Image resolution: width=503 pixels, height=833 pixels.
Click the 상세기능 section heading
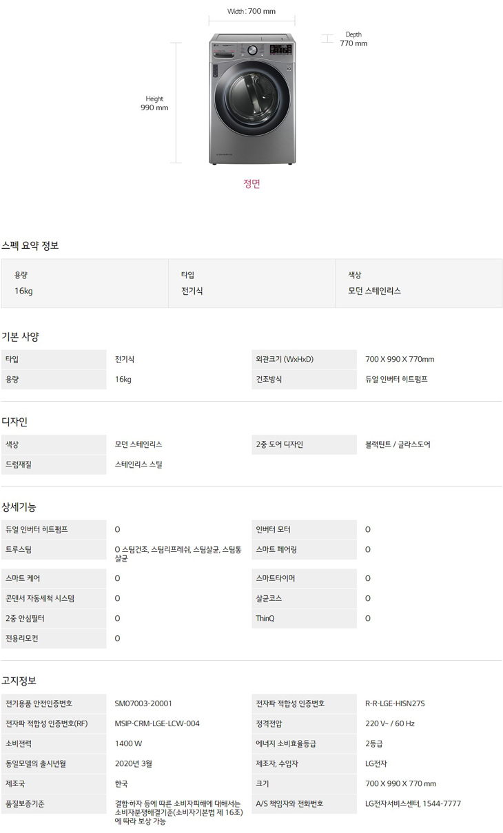point(19,507)
